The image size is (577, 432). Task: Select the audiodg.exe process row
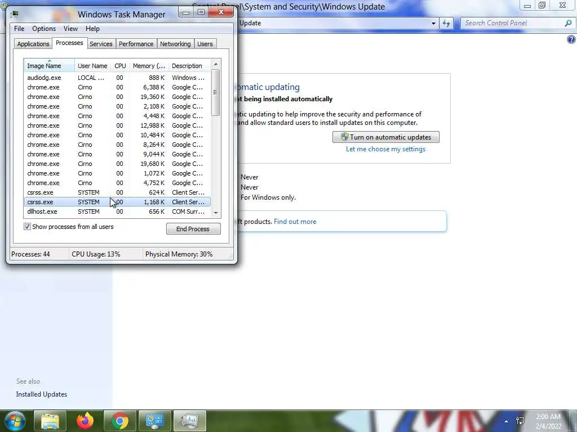(117, 78)
